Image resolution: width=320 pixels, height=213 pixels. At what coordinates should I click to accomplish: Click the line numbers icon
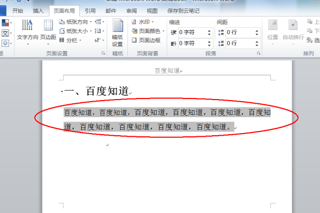99,31
